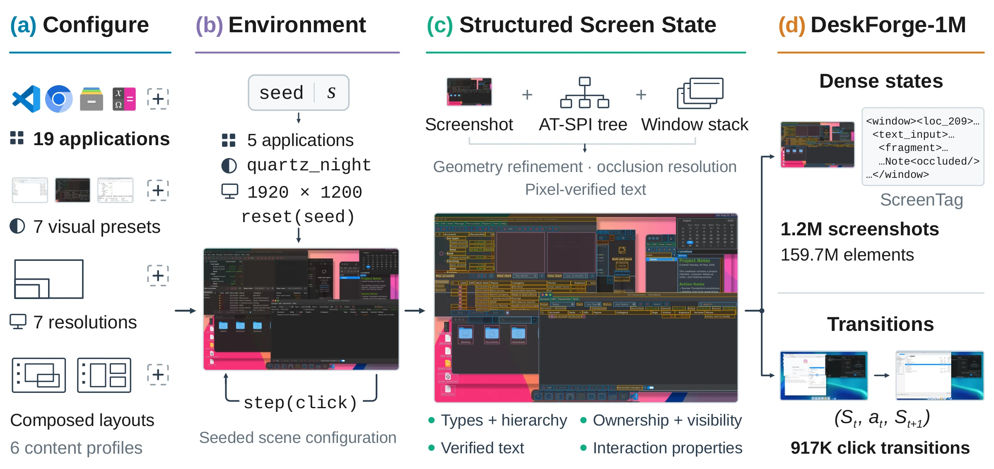
Task: Expand the Locations section in panel (c) screenshot
Action: [x=685, y=251]
